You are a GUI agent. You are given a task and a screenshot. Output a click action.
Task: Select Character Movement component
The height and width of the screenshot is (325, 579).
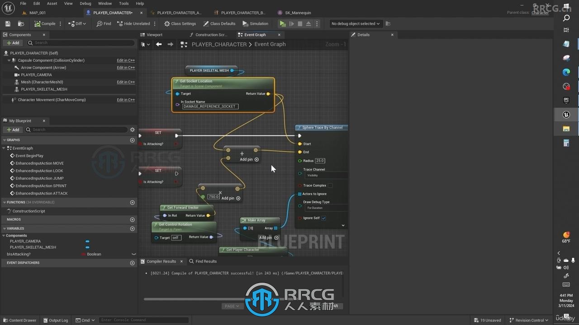coord(52,100)
